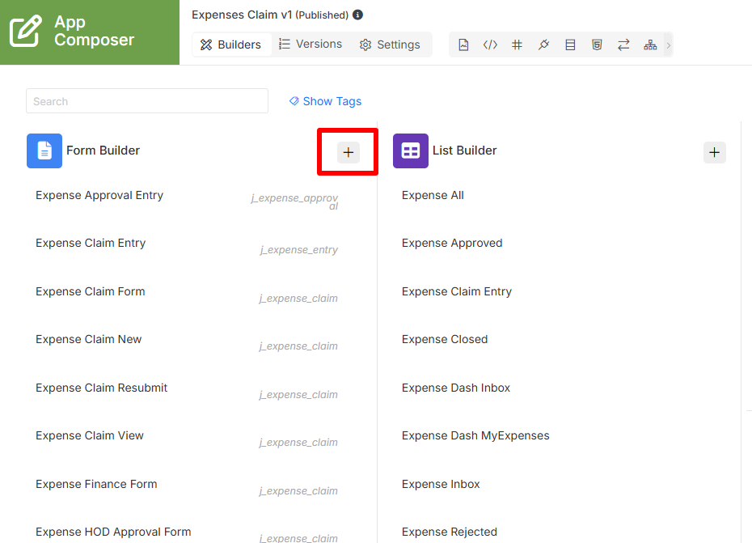
Task: Open the Expense Dash MyExpenses list
Action: pyautogui.click(x=475, y=435)
